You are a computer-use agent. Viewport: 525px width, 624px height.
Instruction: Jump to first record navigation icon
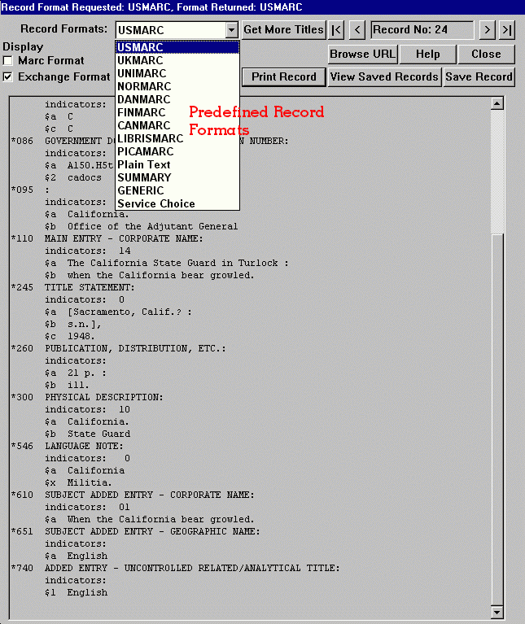336,30
